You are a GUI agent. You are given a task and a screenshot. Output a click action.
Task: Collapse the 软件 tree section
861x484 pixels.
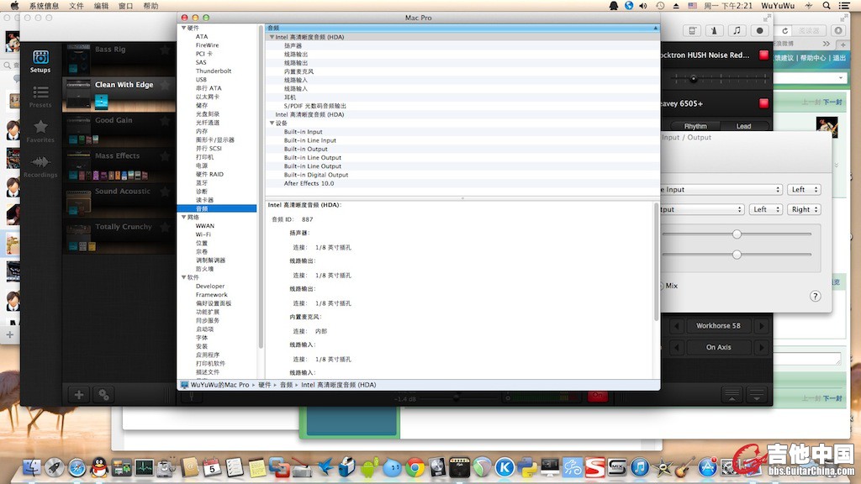(x=184, y=277)
